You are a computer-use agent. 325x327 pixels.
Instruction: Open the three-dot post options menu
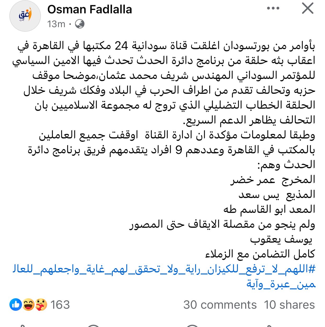pyautogui.click(x=273, y=9)
